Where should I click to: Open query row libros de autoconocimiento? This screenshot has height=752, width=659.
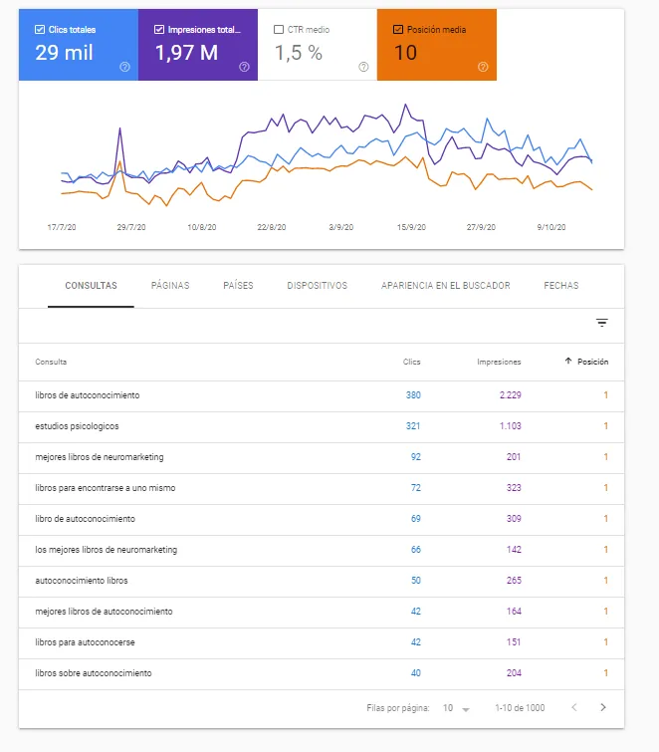coord(322,395)
